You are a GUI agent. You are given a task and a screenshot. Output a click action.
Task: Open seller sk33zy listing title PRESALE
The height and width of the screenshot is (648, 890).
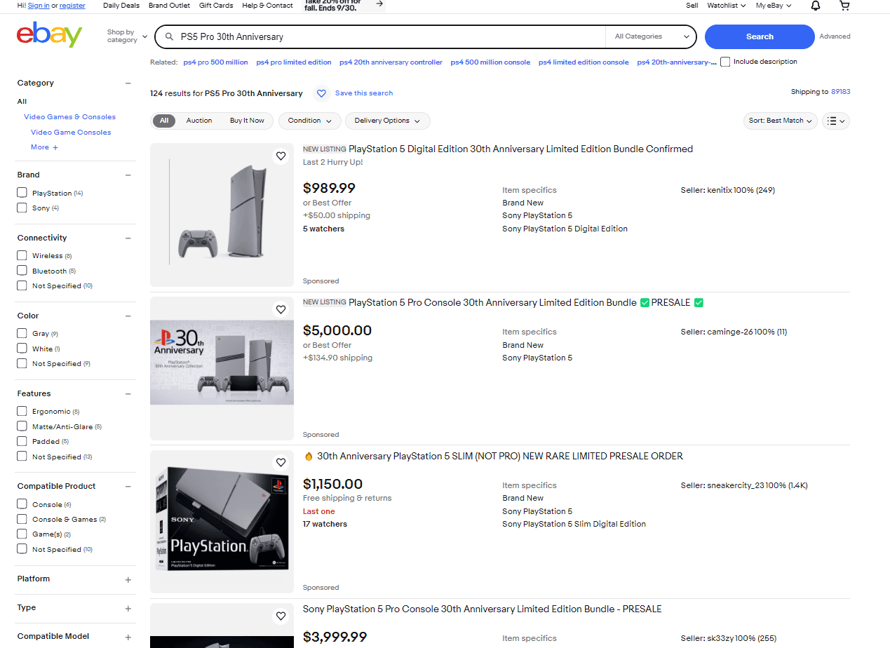pyautogui.click(x=482, y=609)
